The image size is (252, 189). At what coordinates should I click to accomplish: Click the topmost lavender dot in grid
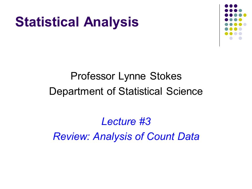[245, 24]
